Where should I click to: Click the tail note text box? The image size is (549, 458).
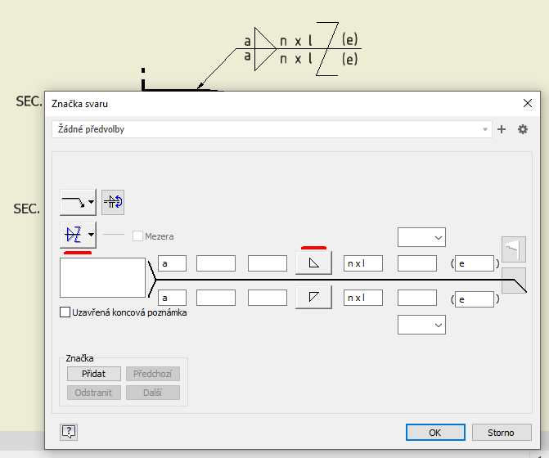tap(103, 278)
